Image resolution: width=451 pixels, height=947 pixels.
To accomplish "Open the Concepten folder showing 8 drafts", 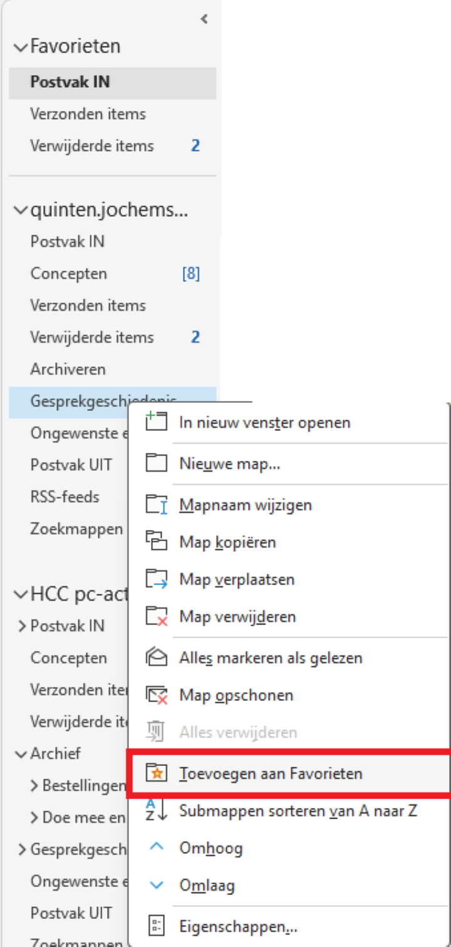I will pyautogui.click(x=68, y=273).
